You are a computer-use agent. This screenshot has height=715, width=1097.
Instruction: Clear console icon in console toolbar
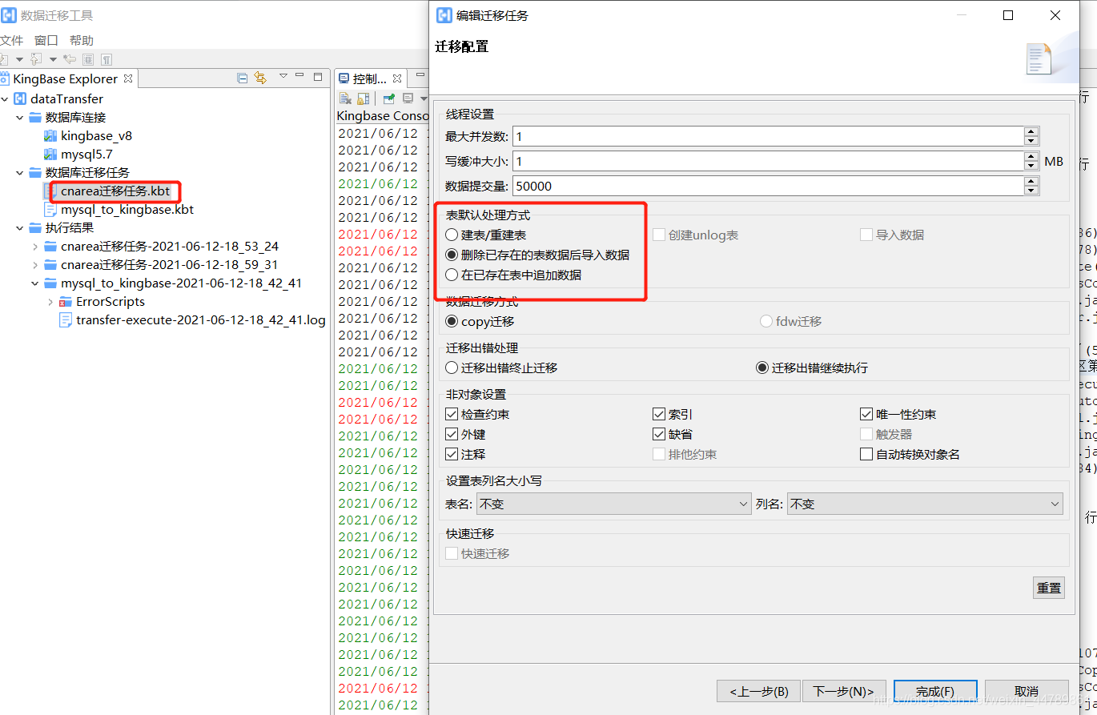coord(345,98)
